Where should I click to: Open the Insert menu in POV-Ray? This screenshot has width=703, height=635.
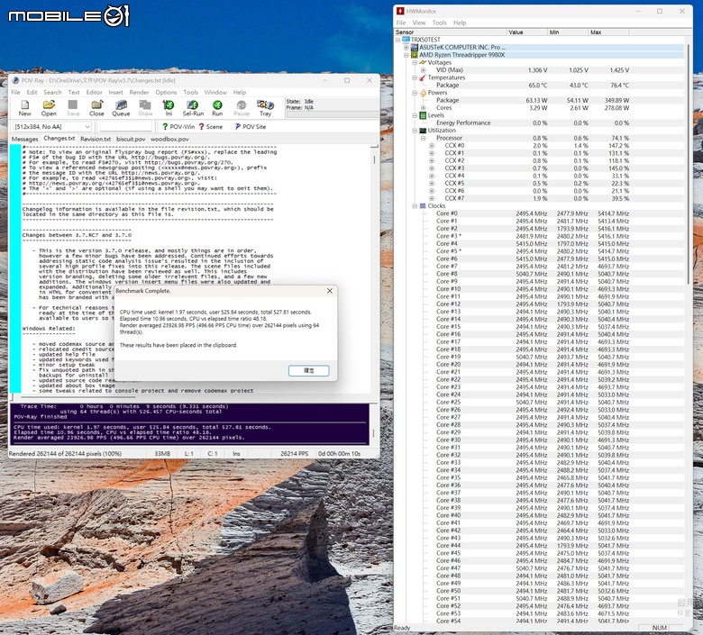[115, 92]
